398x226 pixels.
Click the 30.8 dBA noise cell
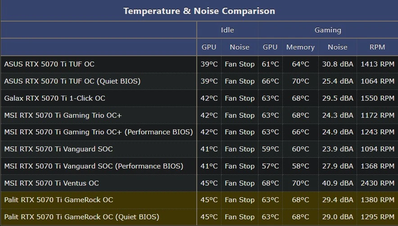click(338, 64)
